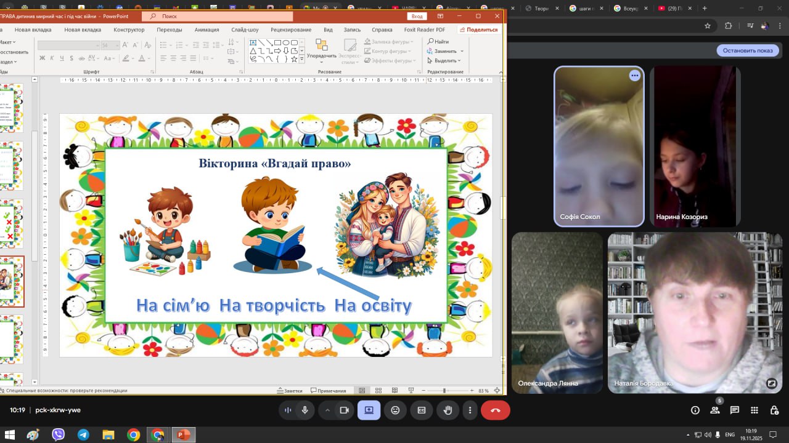
Task: Click the Остановить показ button
Action: point(747,50)
